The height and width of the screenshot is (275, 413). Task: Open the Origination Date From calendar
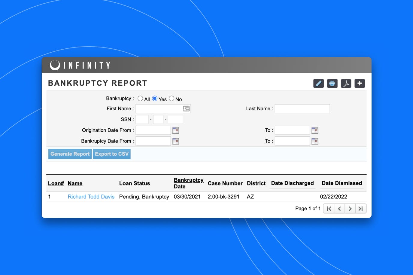click(x=176, y=130)
